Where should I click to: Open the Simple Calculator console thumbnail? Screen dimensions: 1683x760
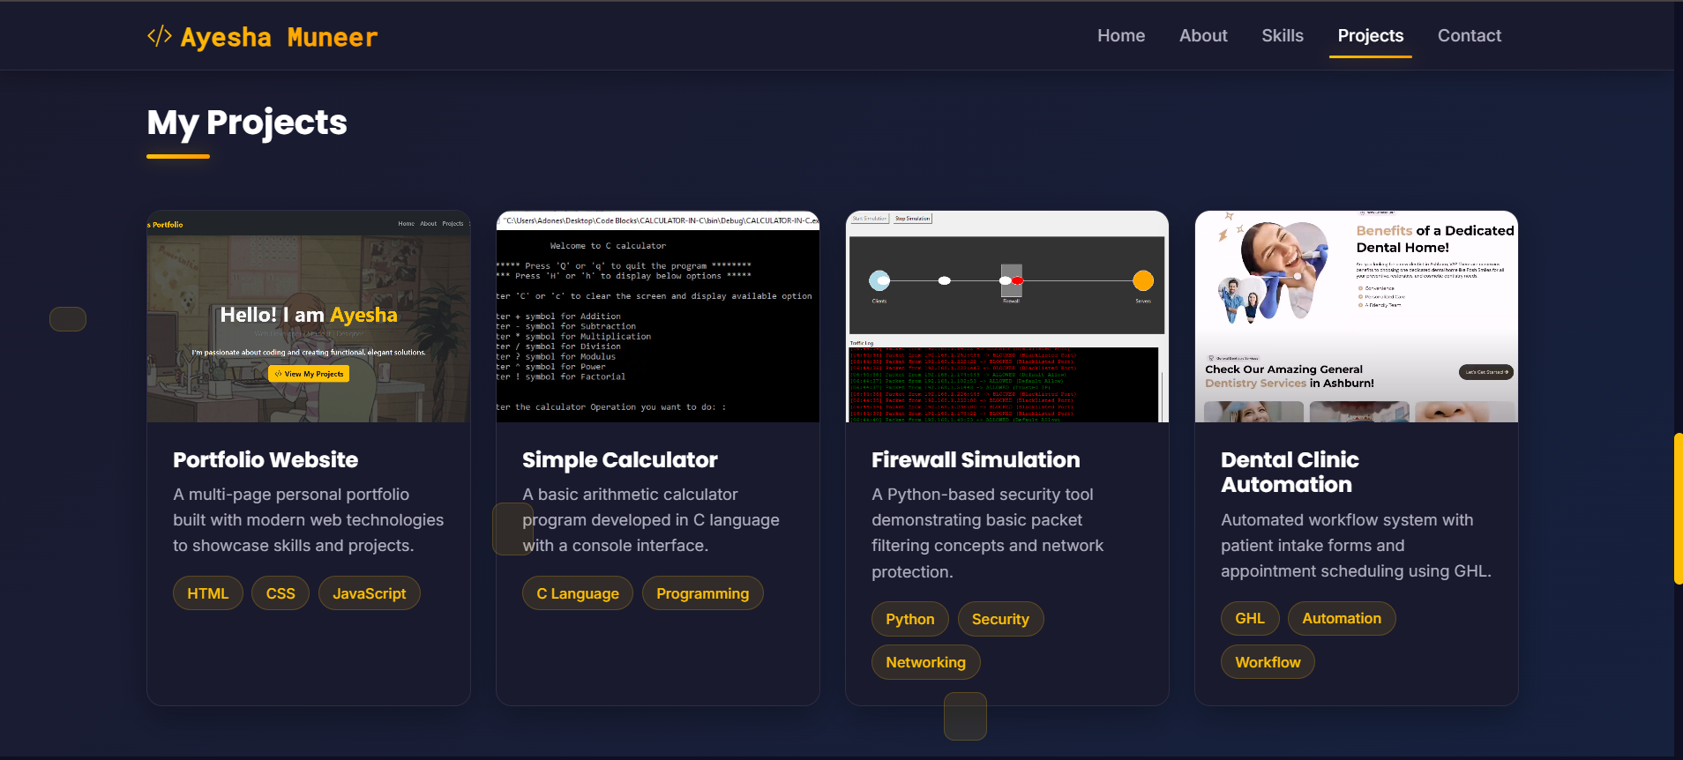[x=658, y=317]
